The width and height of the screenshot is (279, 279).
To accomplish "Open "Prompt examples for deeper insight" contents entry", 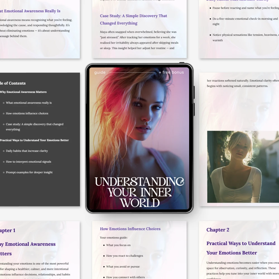I will click(x=29, y=172).
